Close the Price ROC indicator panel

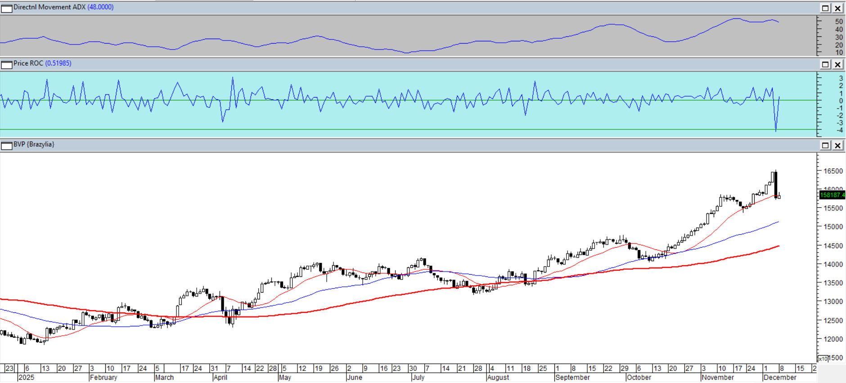click(837, 64)
